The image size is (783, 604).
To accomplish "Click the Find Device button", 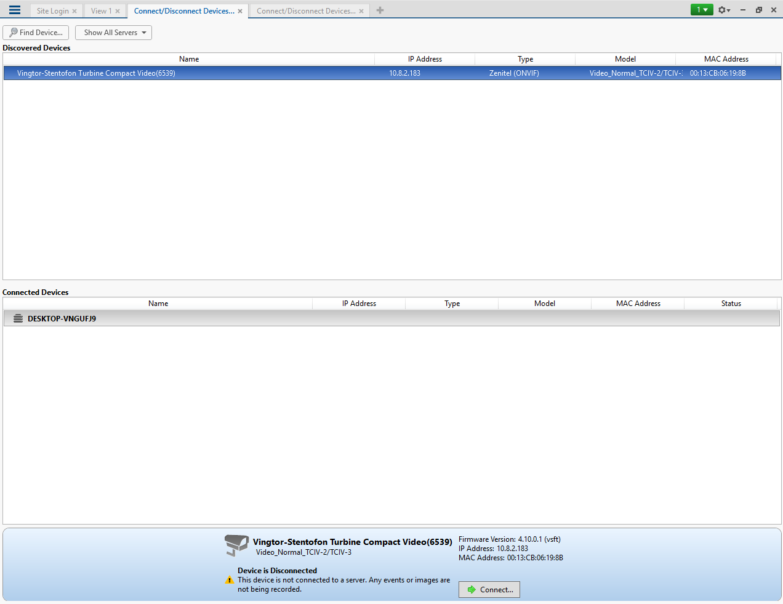I will (x=36, y=33).
